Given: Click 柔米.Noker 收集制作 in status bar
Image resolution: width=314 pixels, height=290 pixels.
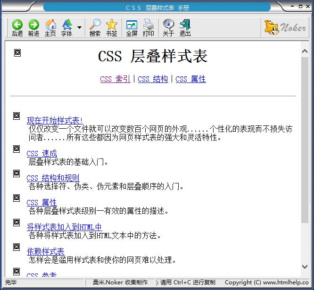Looking at the screenshot, I should coord(120,282).
